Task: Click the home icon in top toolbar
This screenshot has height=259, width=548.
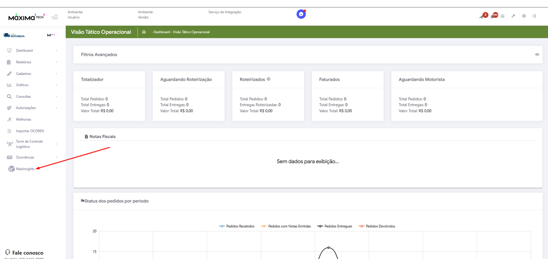Action: pos(503,16)
